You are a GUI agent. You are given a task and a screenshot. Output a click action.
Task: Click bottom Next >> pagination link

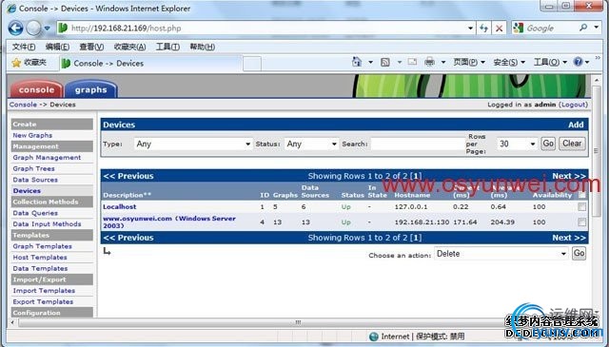(569, 238)
